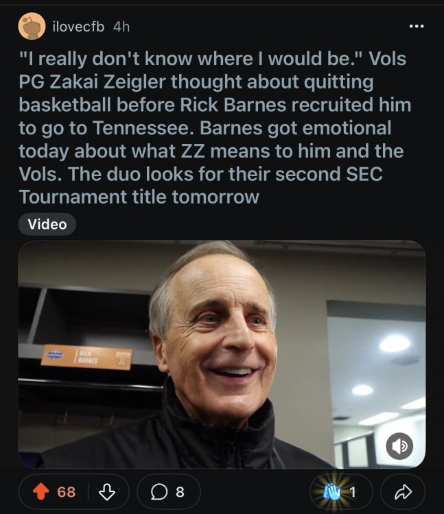
Task: Open the three-dot post options menu
Action: coord(417,27)
